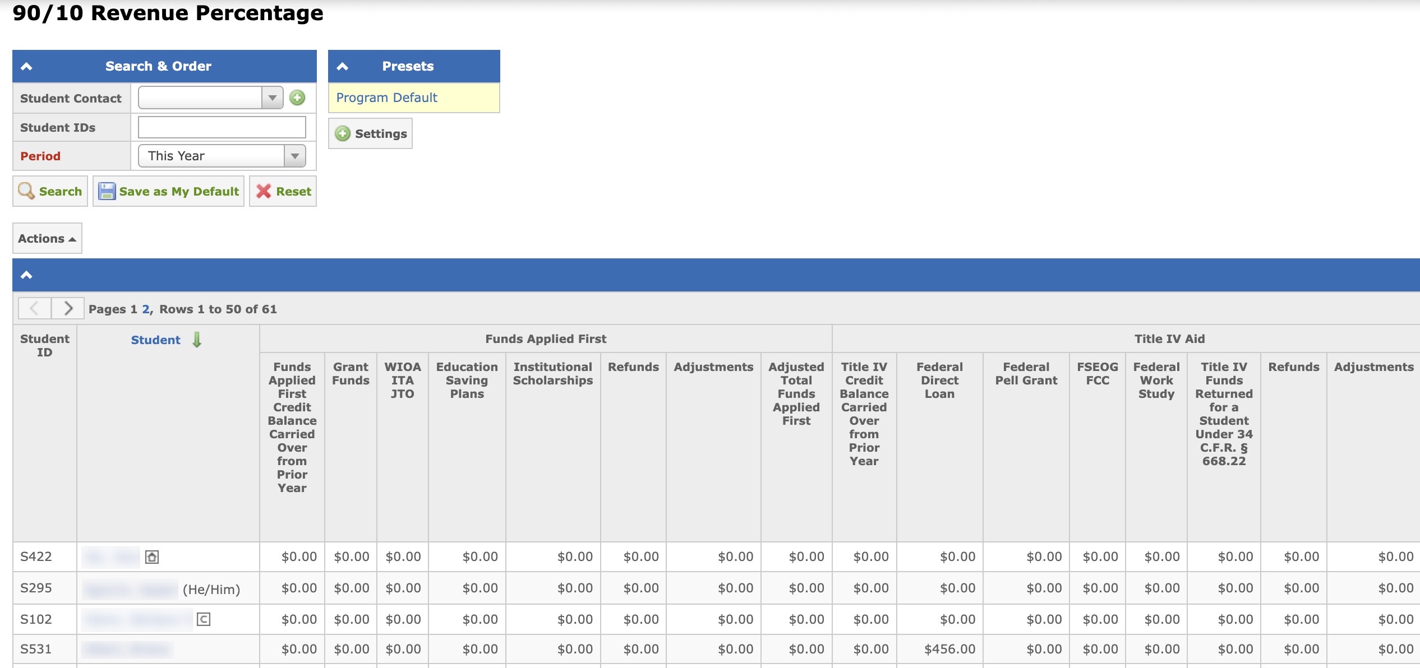Click the red X Reset button
The image size is (1420, 668).
283,191
